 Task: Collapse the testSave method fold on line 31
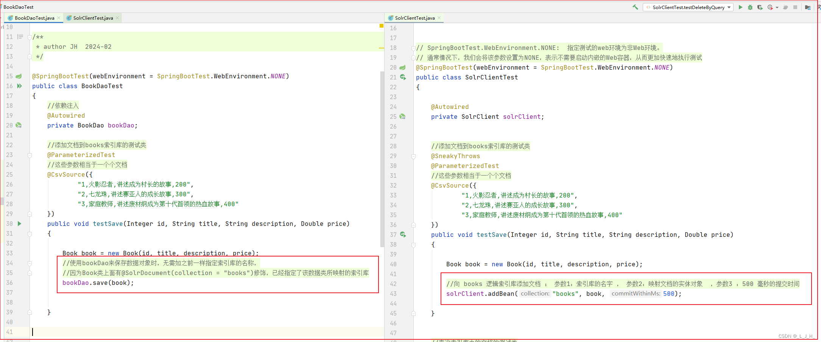(x=30, y=233)
